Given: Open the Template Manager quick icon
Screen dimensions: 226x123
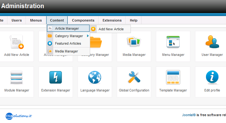Looking at the screenshot, I should click(173, 77).
